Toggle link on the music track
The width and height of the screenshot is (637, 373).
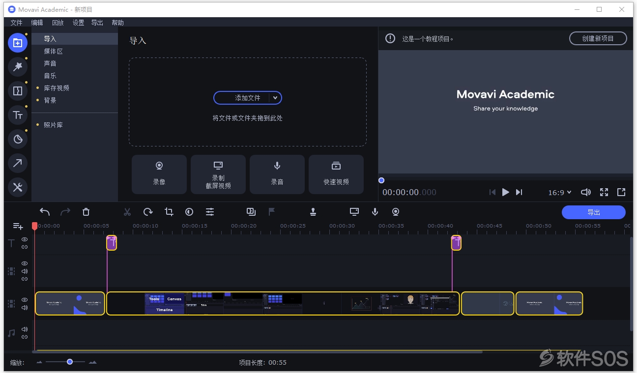[x=25, y=337]
